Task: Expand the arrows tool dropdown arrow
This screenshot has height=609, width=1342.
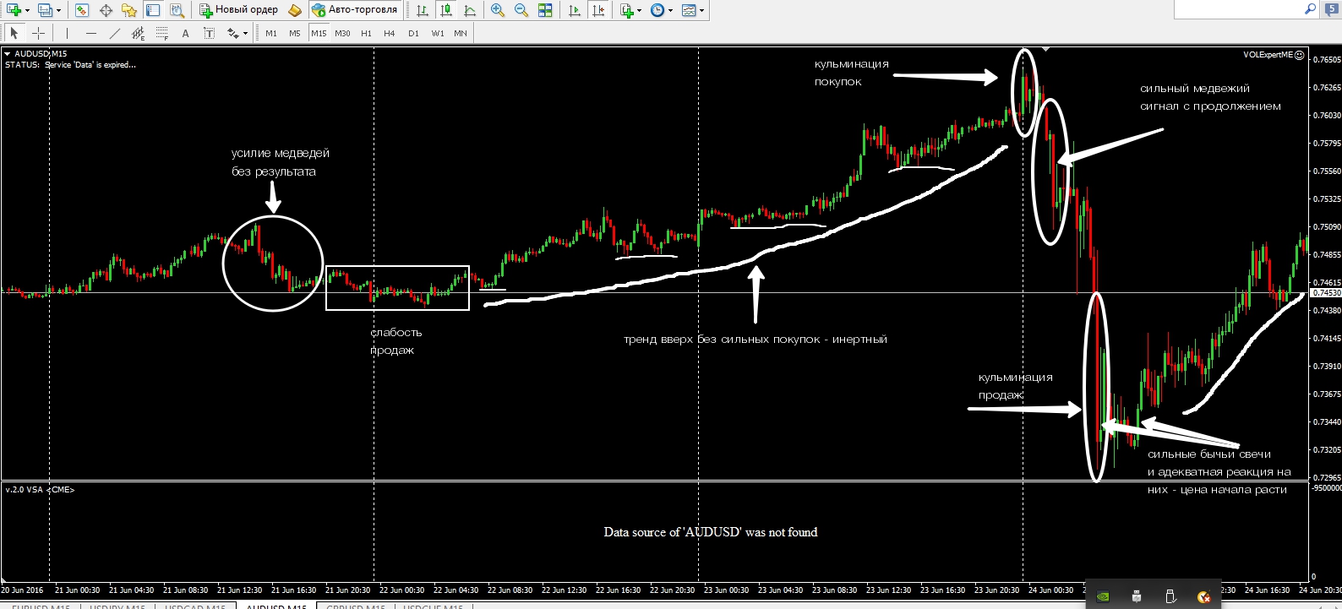Action: tap(245, 34)
